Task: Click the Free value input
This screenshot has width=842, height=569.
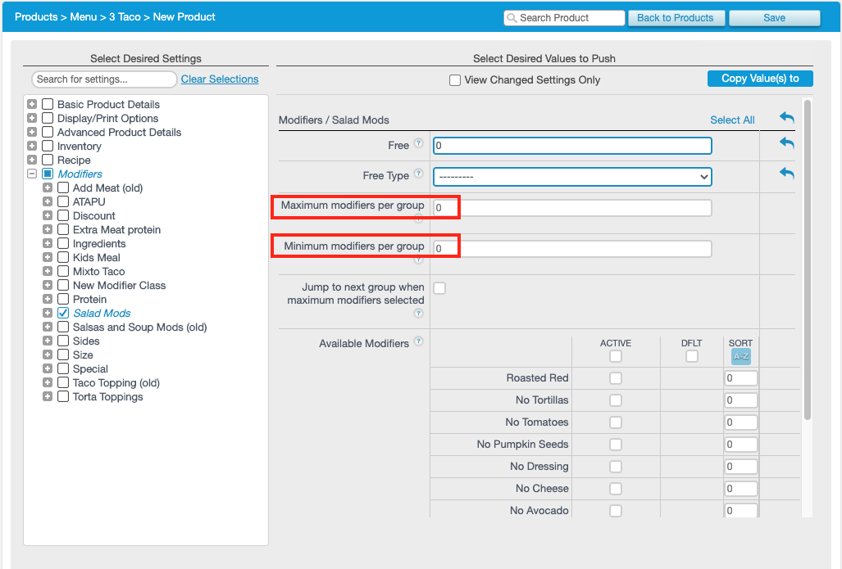Action: coord(572,146)
